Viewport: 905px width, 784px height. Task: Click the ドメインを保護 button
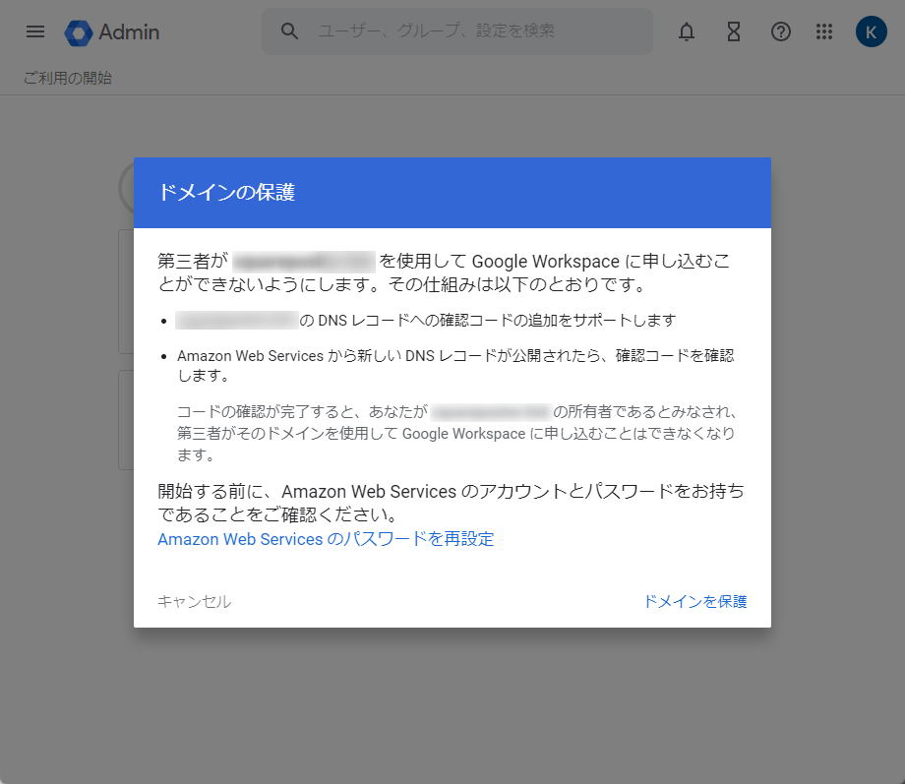coord(694,602)
